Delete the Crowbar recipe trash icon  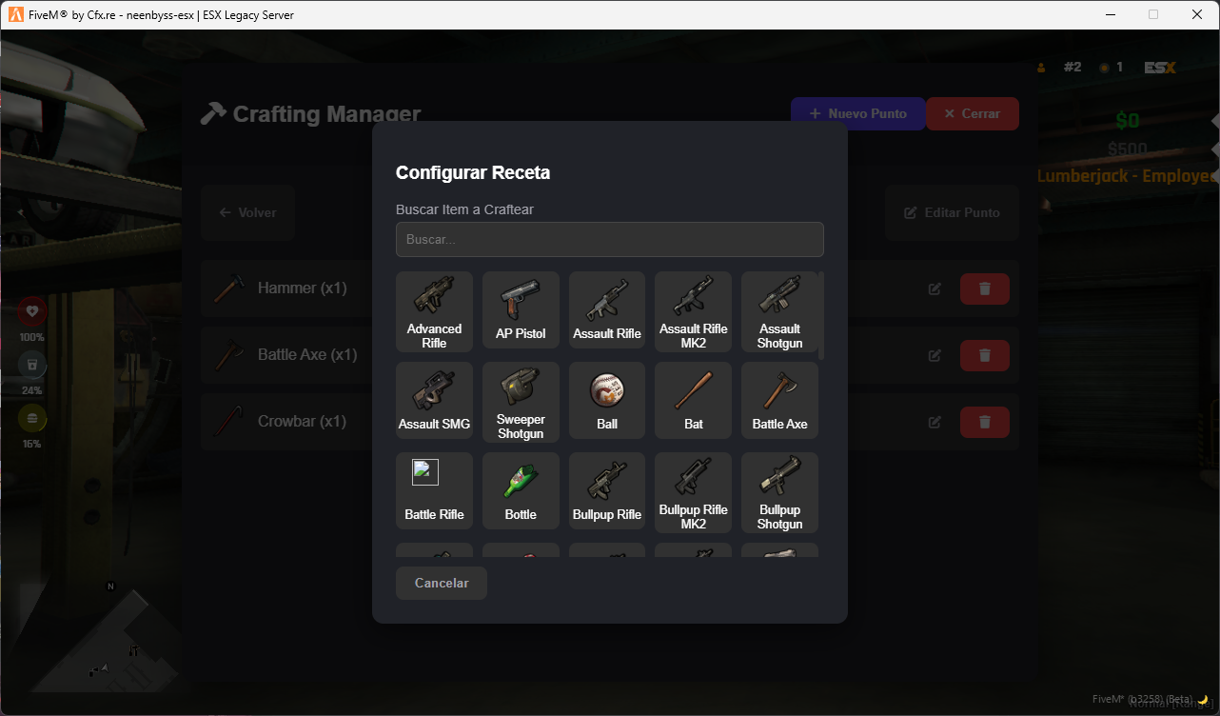point(985,422)
